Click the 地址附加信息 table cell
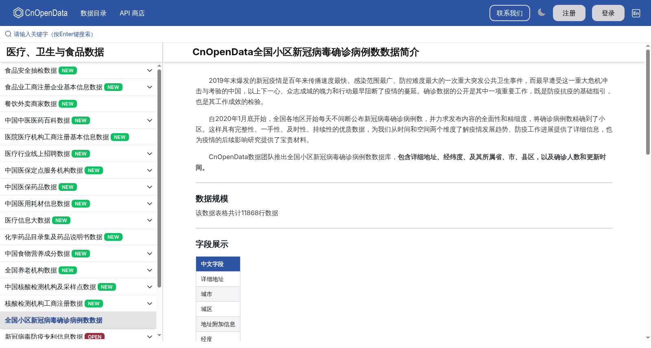 [218, 324]
